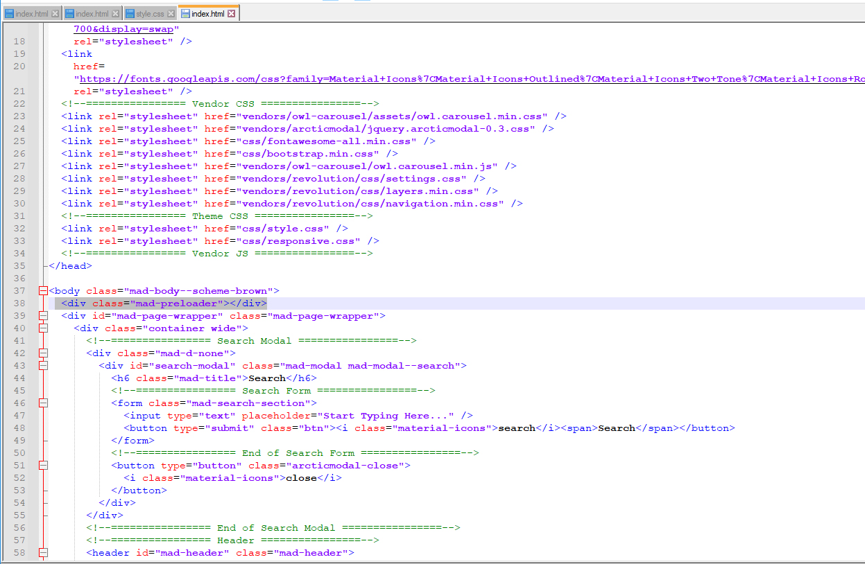Viewport: 865px width, 564px height.
Task: Collapse the mad-search-section form on line 46
Action: (44, 403)
